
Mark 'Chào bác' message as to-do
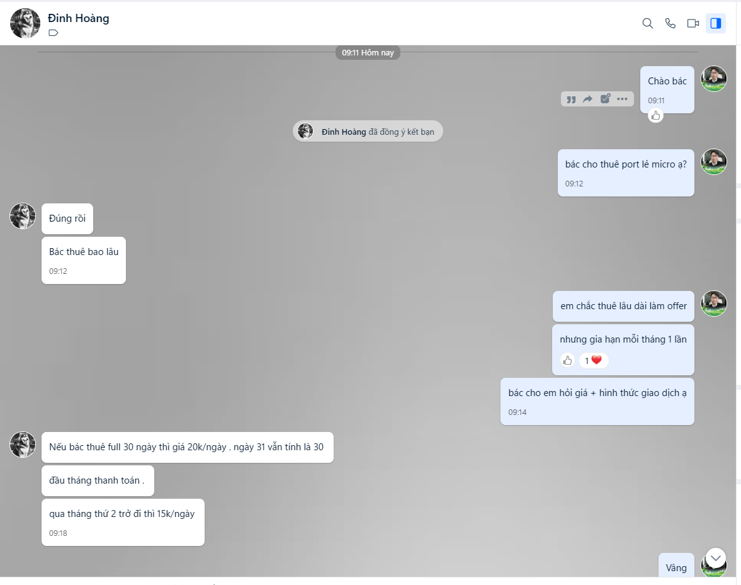(605, 99)
